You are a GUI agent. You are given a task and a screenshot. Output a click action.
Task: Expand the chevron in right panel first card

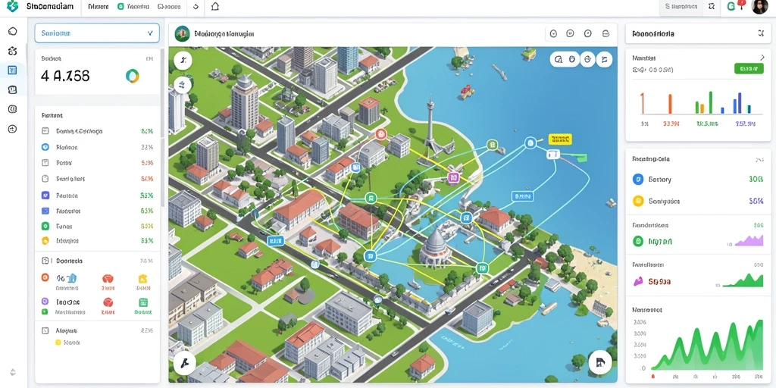click(762, 58)
